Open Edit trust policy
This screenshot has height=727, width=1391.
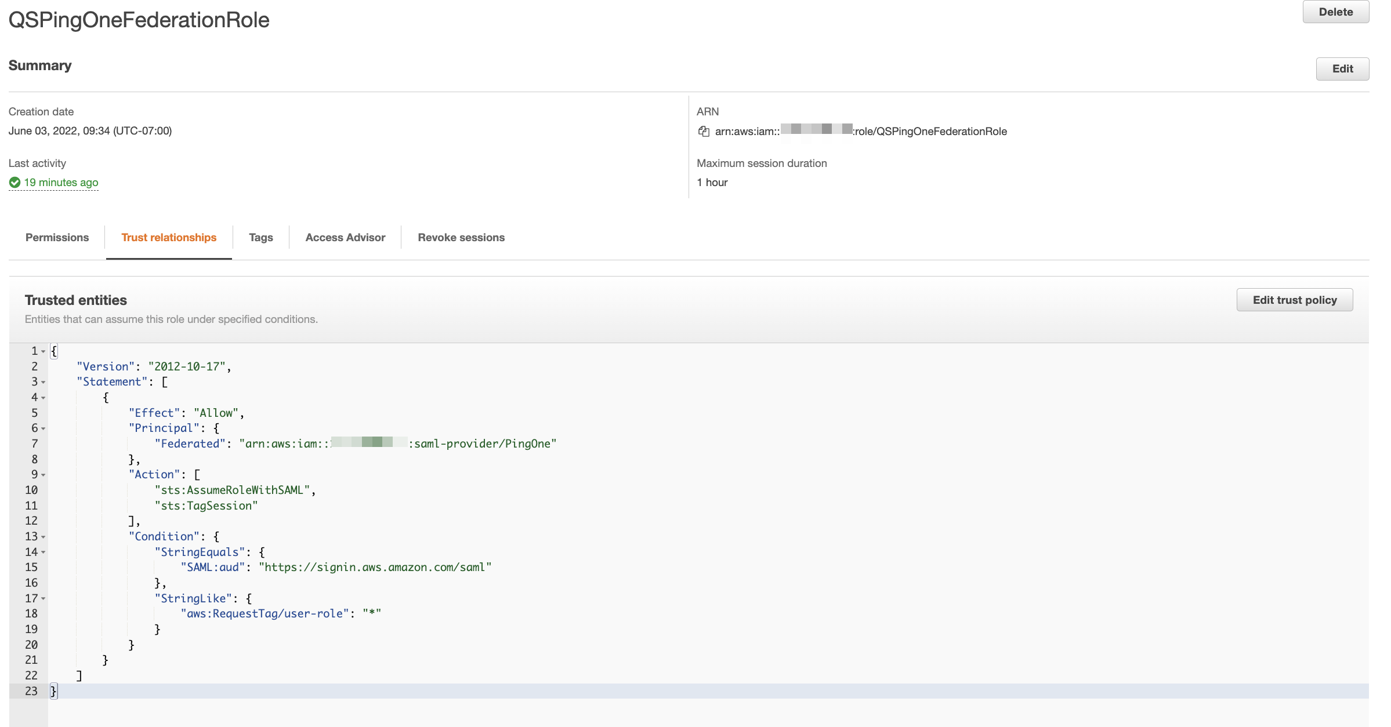[1294, 300]
